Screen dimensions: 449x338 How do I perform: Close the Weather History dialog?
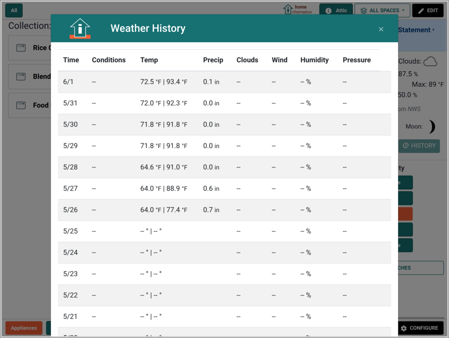pyautogui.click(x=381, y=29)
